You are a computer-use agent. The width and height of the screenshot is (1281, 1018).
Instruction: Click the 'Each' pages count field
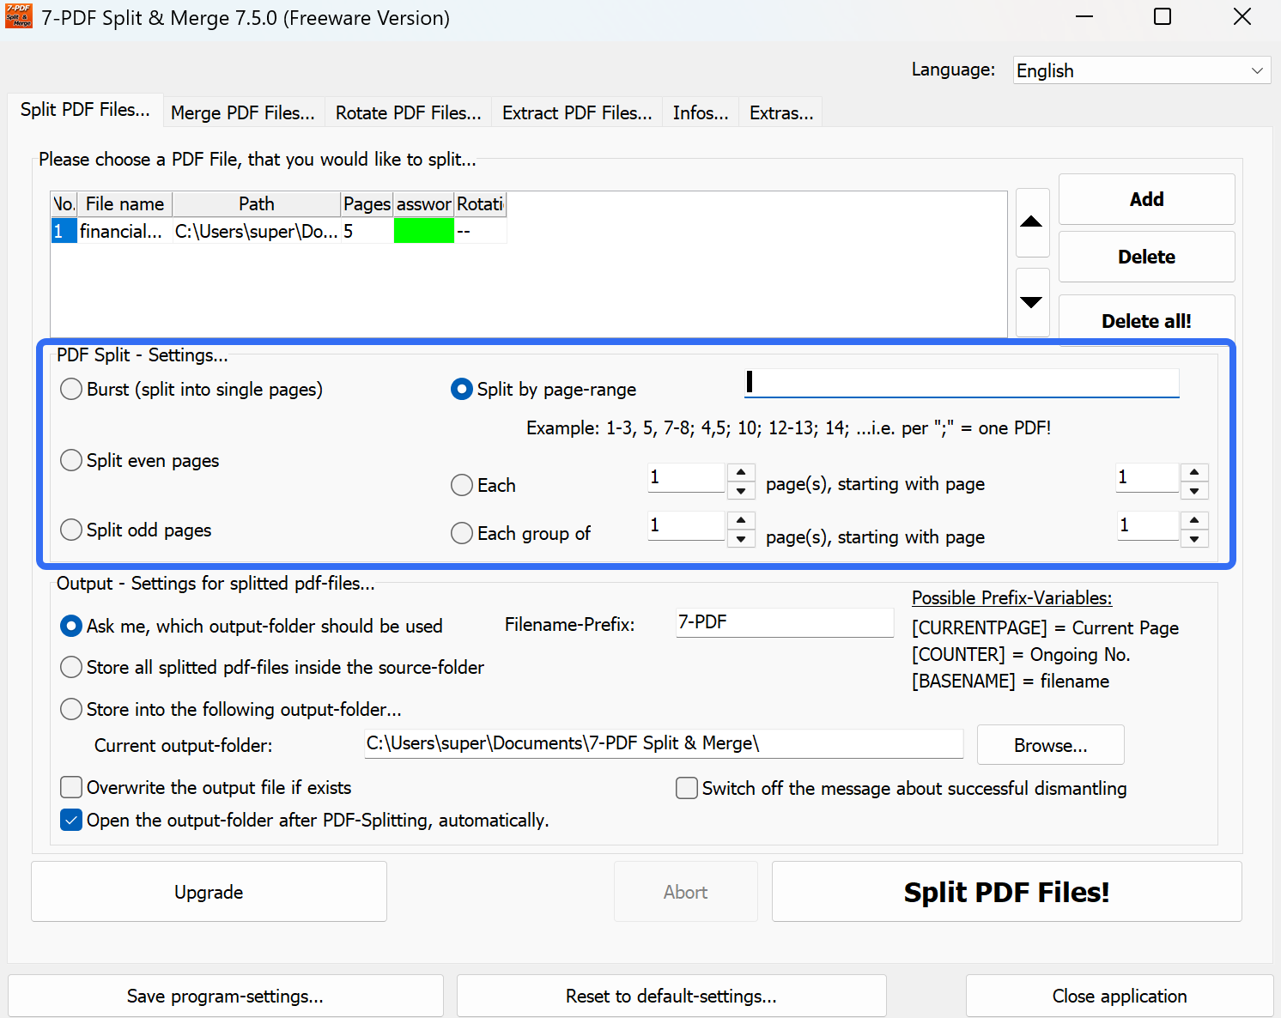[x=687, y=477]
